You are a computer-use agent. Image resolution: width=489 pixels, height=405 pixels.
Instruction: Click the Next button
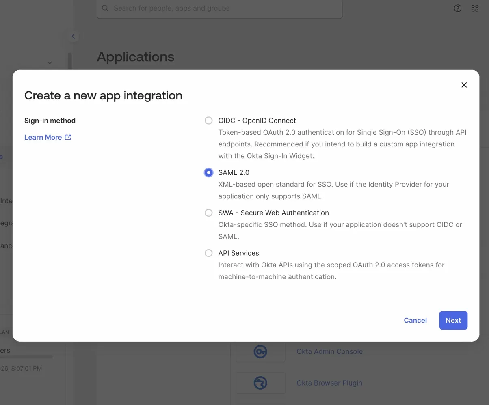pos(453,320)
